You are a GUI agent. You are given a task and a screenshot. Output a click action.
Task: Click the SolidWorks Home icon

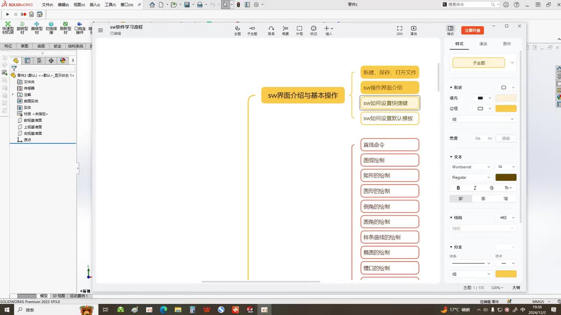click(x=152, y=5)
